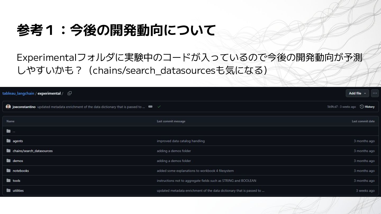Open 'adding a demos folder' commit in chains row

(174, 151)
